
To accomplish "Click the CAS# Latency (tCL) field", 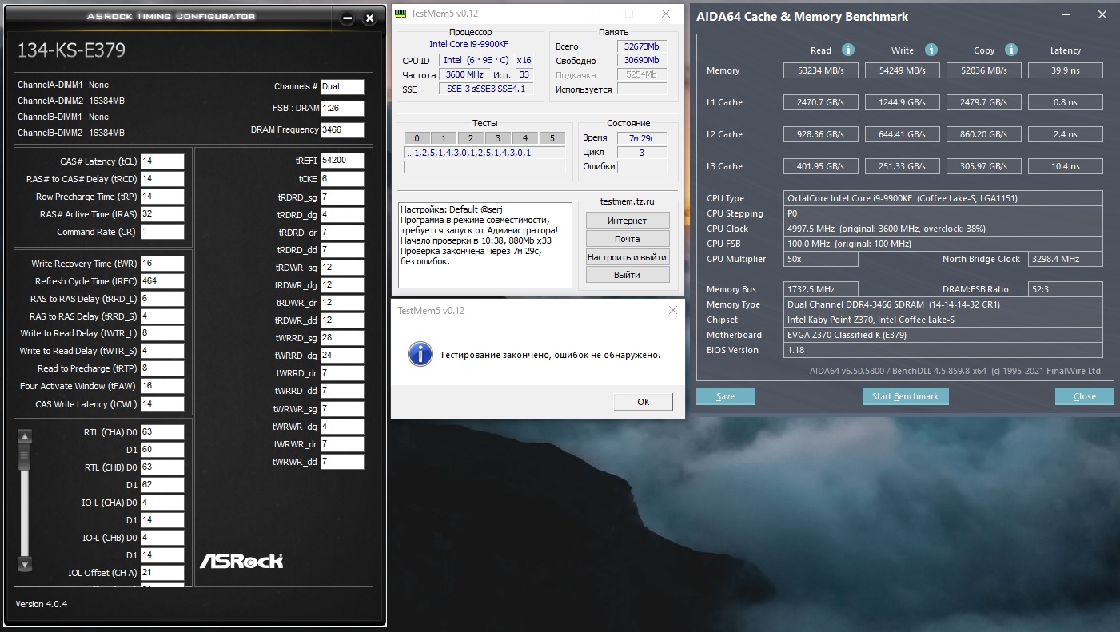I will 162,161.
